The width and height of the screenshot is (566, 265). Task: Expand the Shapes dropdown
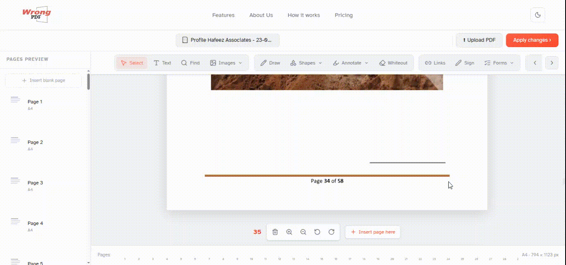[x=305, y=63]
